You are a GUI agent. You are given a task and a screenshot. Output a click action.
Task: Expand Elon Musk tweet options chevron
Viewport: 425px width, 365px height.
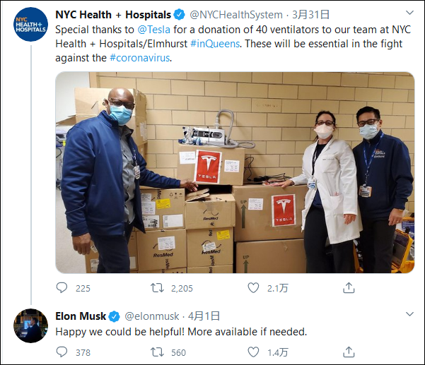[409, 314]
